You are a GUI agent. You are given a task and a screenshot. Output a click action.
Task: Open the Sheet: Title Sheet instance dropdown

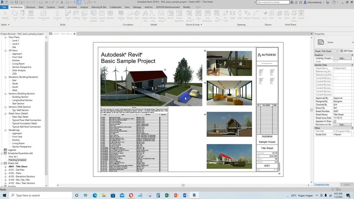(x=326, y=51)
